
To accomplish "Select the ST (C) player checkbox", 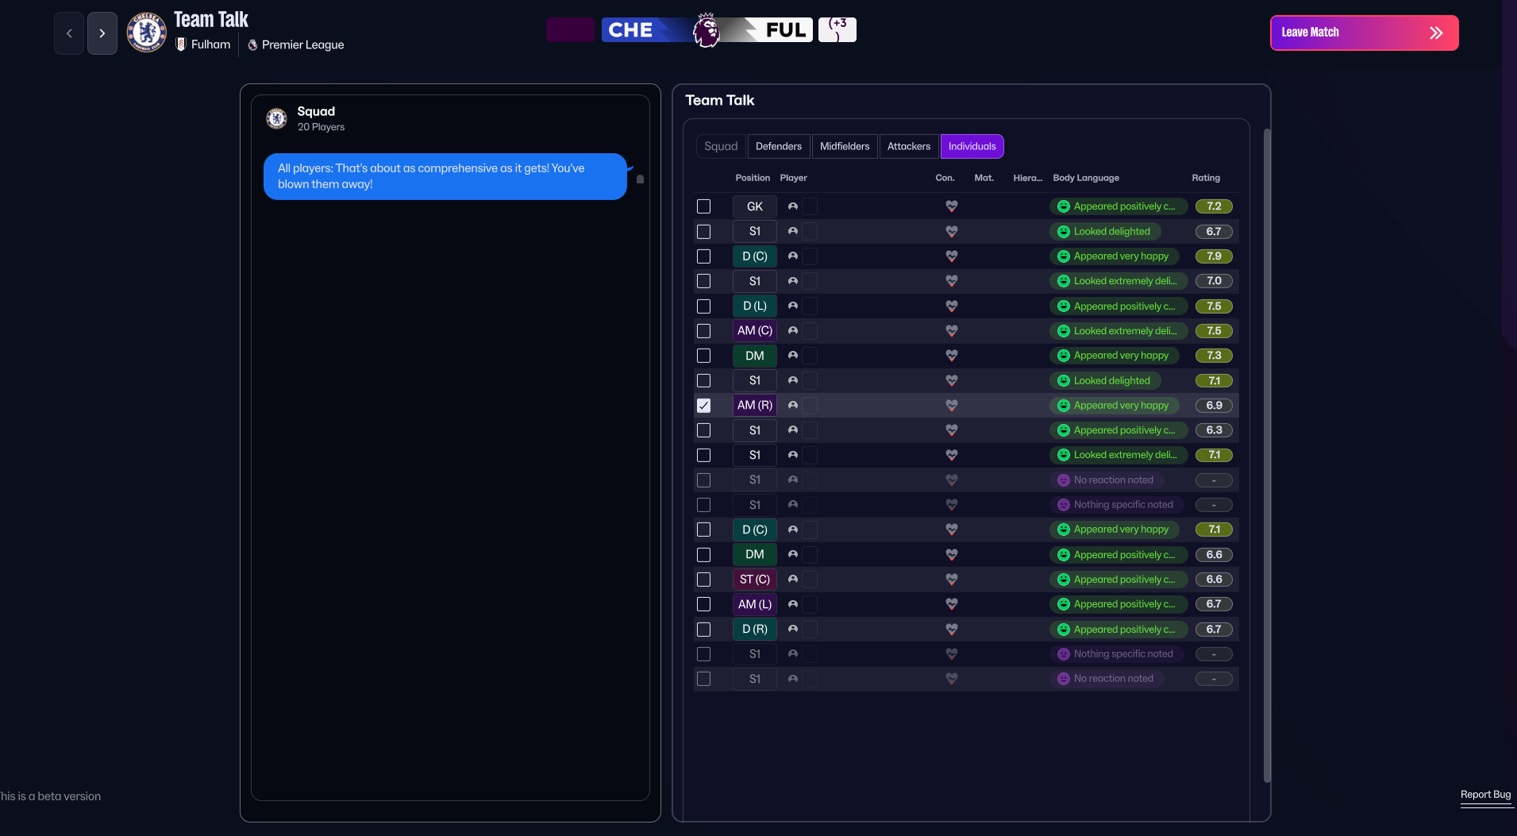I will [x=703, y=580].
